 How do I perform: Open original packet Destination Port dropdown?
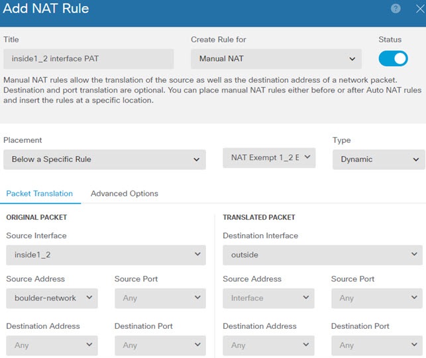[x=160, y=345]
